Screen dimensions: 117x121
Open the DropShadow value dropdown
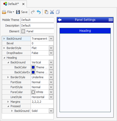51,53
